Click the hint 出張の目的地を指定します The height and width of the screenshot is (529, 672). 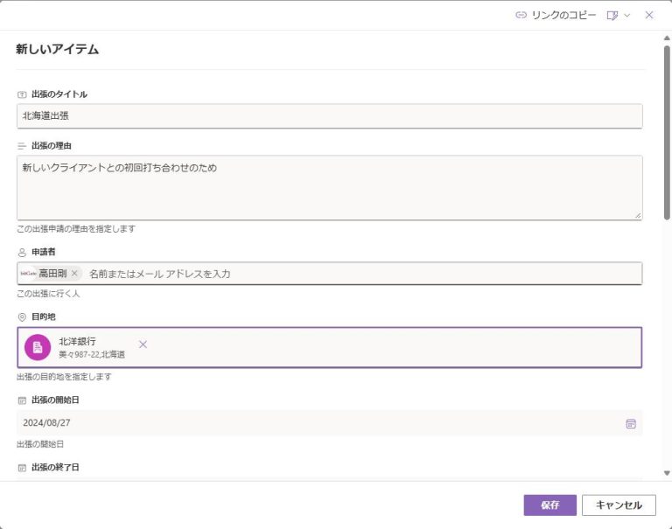(64, 377)
